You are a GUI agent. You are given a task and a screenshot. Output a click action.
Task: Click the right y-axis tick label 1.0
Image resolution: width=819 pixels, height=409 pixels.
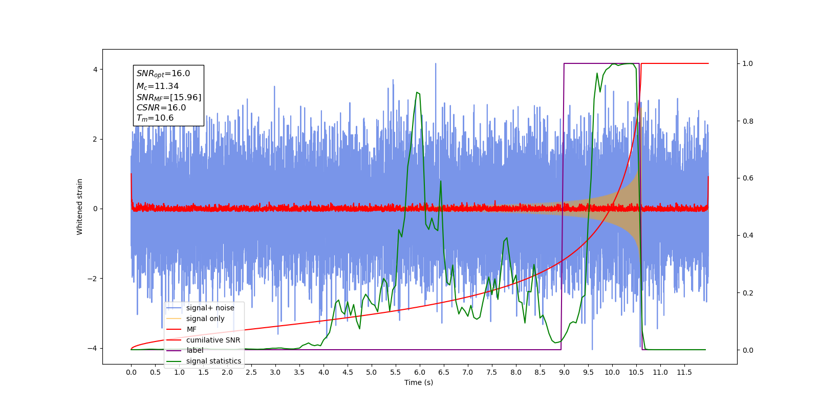(748, 63)
